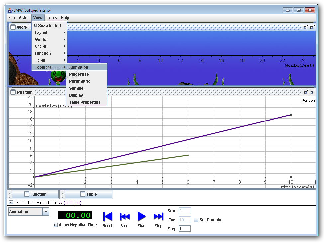This screenshot has width=325, height=243.
Task: Click the Reset playback icon
Action: pos(108,216)
